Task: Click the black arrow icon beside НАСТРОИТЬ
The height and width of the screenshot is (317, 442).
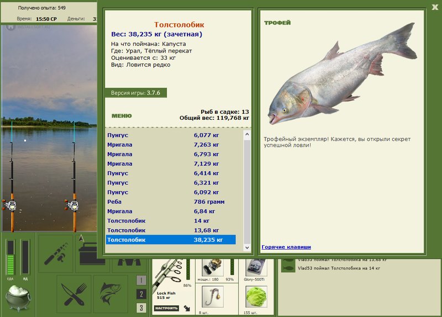Action: 187,308
